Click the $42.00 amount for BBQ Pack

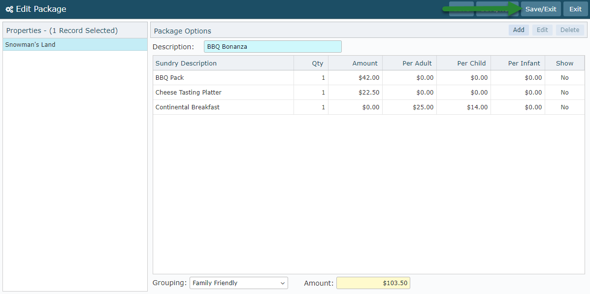tap(369, 77)
